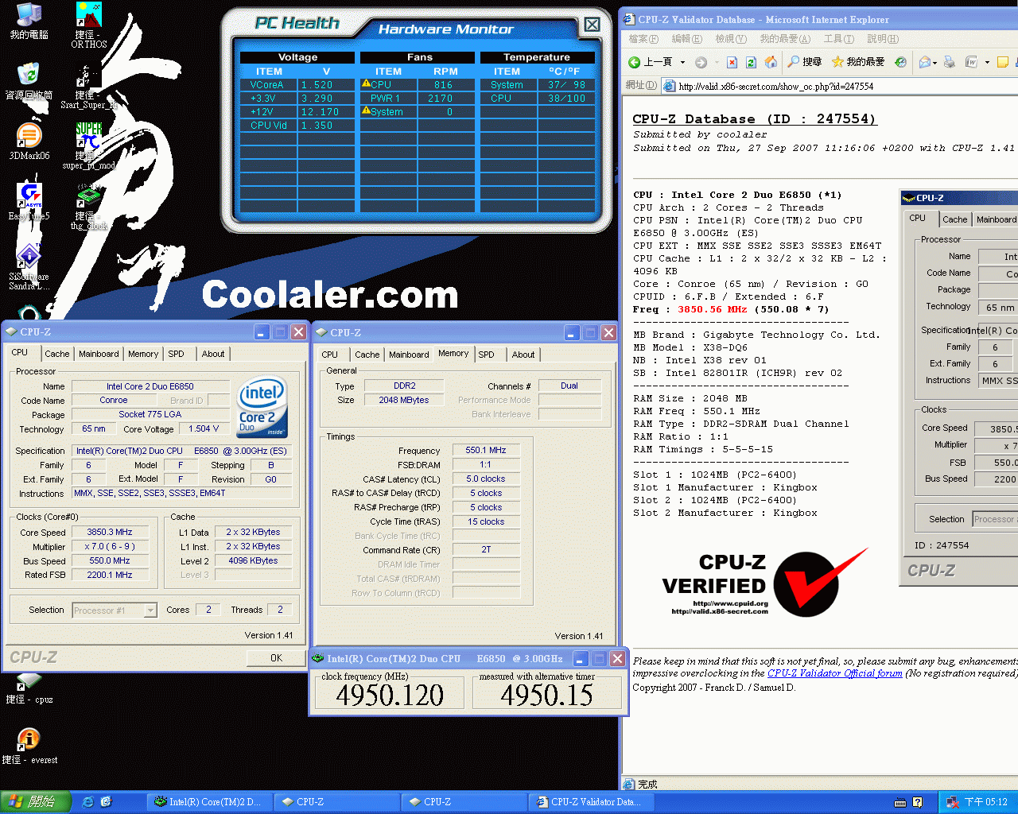Click the Refresh icon in Internet Explorer toolbar
Viewport: 1018px width, 814px height.
(750, 62)
